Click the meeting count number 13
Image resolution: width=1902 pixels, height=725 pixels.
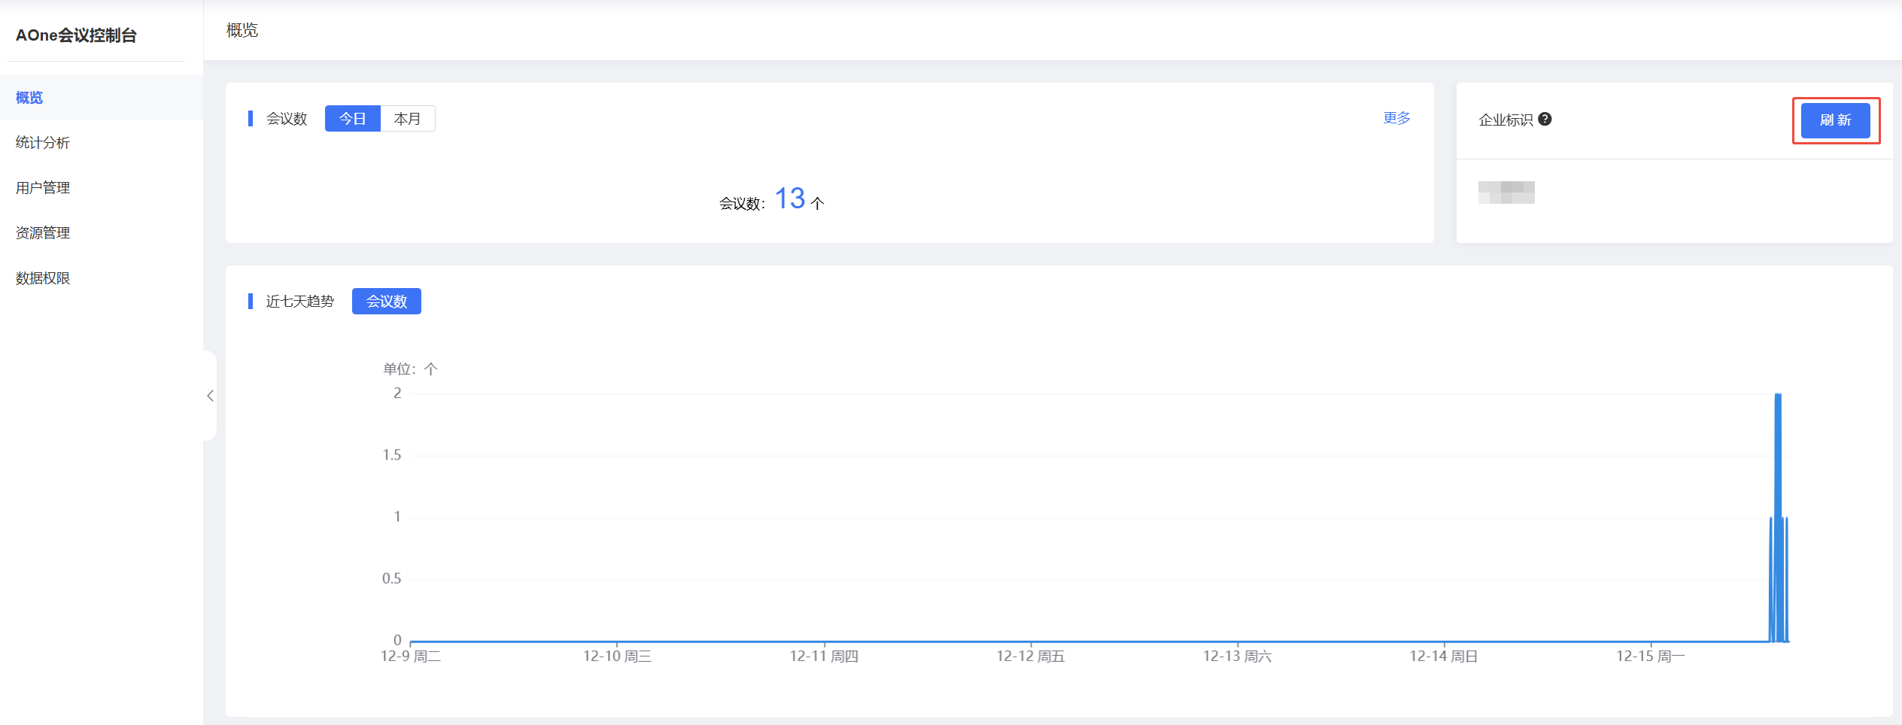pyautogui.click(x=790, y=199)
